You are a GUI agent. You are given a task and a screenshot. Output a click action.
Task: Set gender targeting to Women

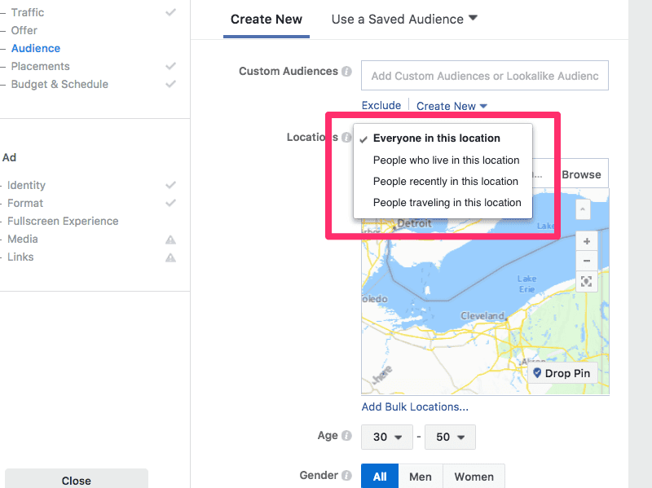474,476
